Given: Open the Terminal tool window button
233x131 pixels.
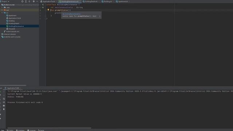Looking at the screenshot, I should pyautogui.click(x=32, y=130).
